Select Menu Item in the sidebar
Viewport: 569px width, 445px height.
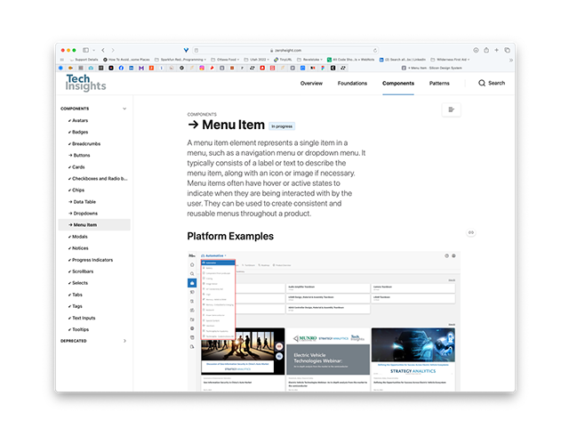coord(94,225)
